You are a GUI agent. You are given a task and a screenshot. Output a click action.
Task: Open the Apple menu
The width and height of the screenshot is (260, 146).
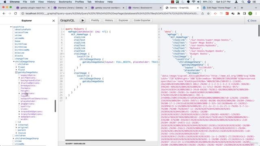point(5,2)
